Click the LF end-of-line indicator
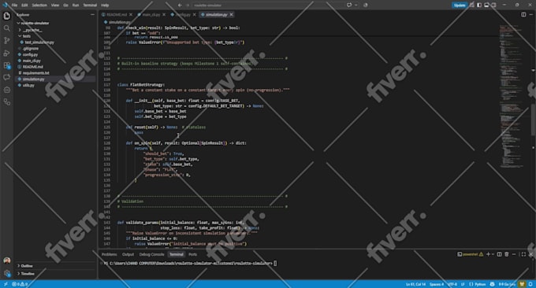 [463, 284]
